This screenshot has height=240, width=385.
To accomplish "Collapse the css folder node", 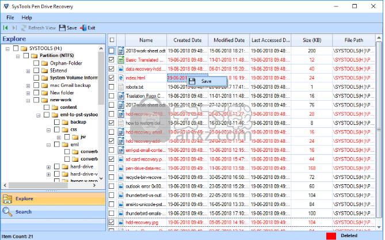I will (x=48, y=130).
